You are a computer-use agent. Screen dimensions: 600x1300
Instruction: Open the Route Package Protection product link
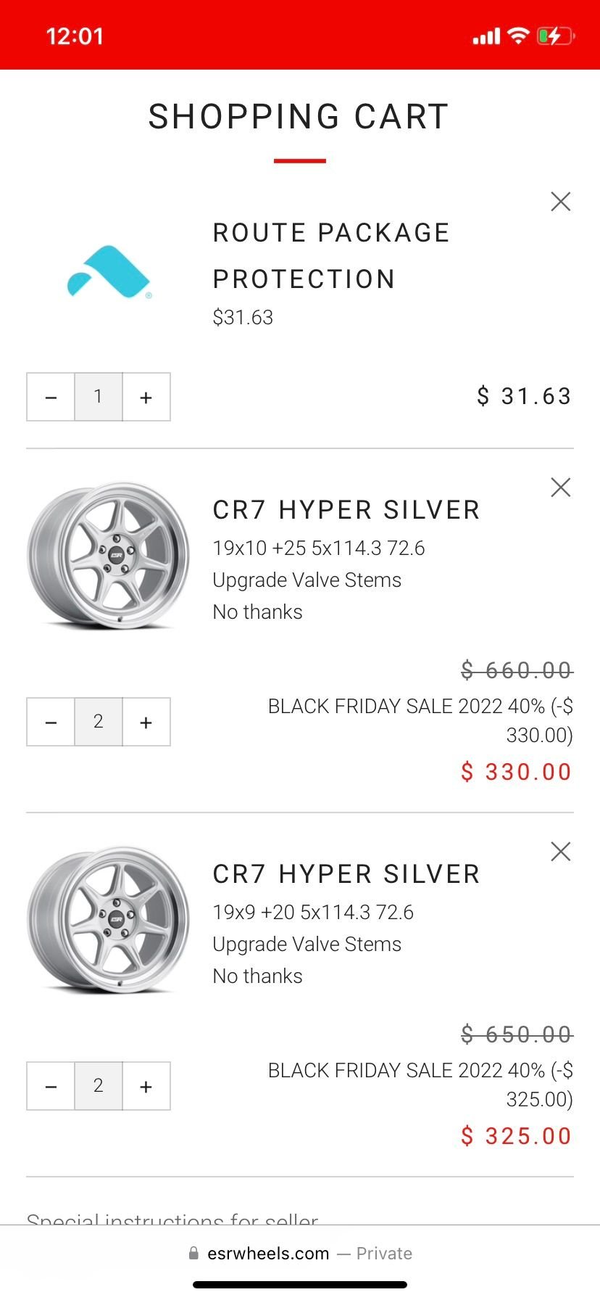click(x=331, y=255)
